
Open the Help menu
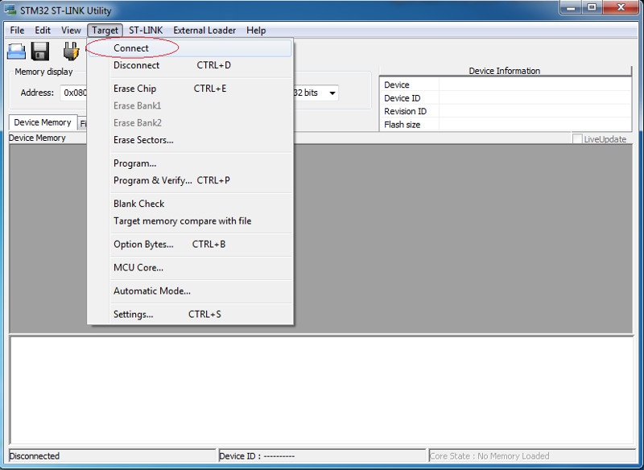[256, 31]
